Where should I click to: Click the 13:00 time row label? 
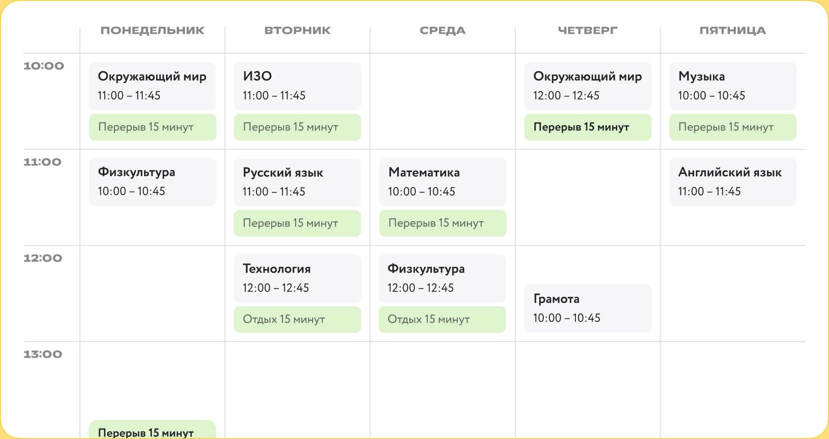[x=43, y=354]
